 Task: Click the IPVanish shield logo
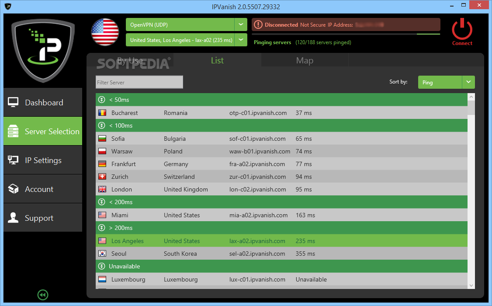pyautogui.click(x=43, y=50)
